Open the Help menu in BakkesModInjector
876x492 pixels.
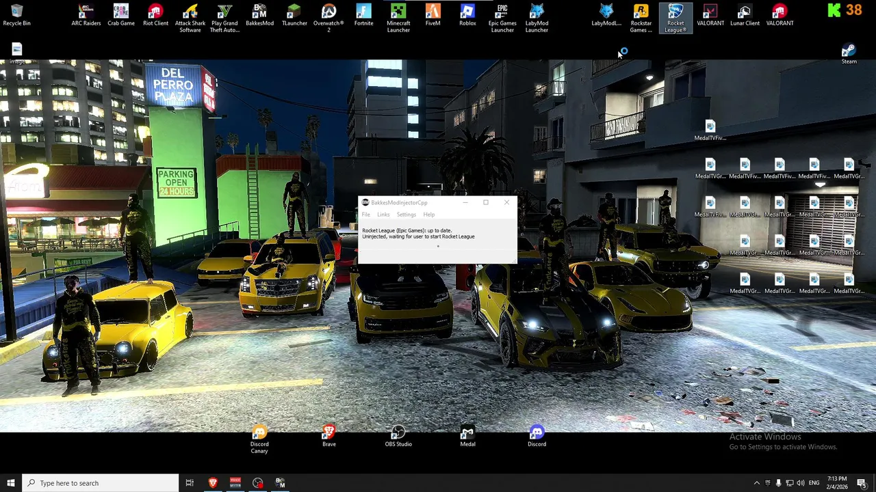coord(429,215)
